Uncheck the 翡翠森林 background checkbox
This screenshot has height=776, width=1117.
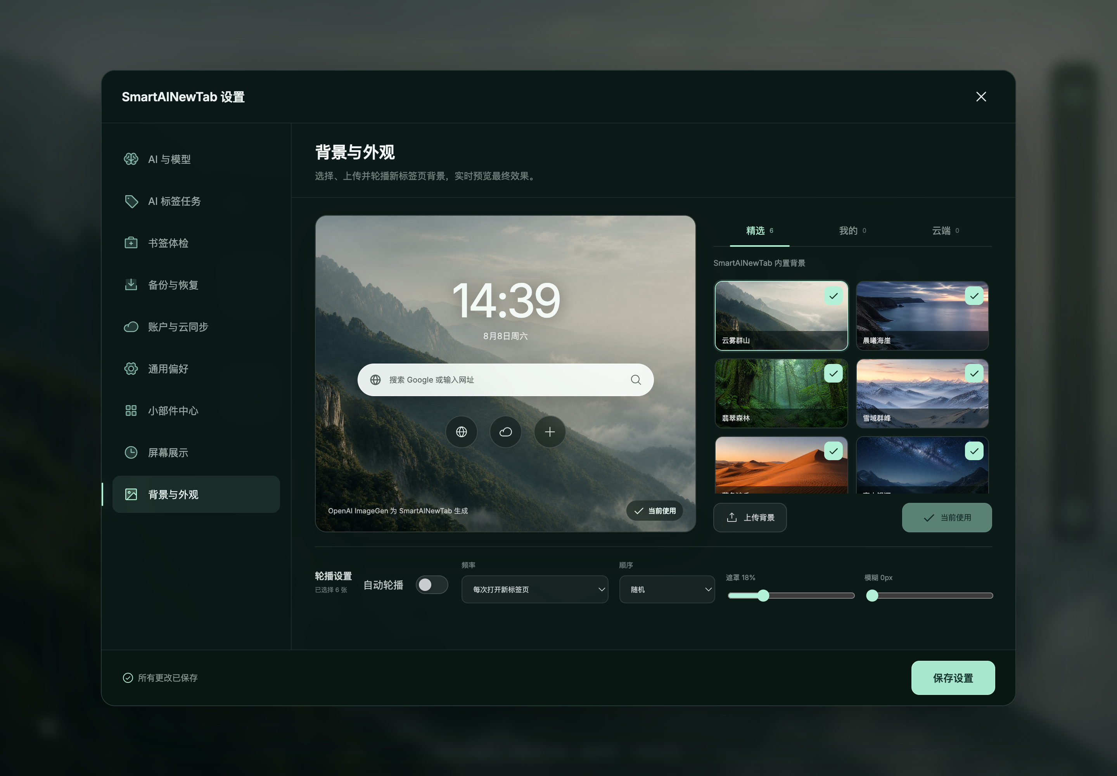point(833,373)
